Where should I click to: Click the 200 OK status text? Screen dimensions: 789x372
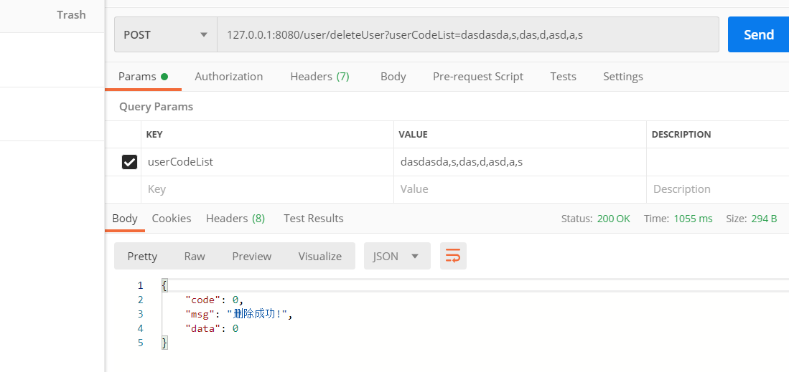613,219
